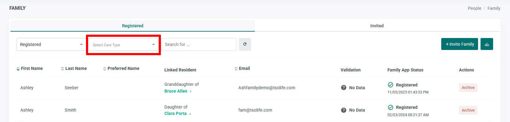Click Registered checkmark icon for Ashley Smith
This screenshot has width=510, height=122.
[391, 107]
